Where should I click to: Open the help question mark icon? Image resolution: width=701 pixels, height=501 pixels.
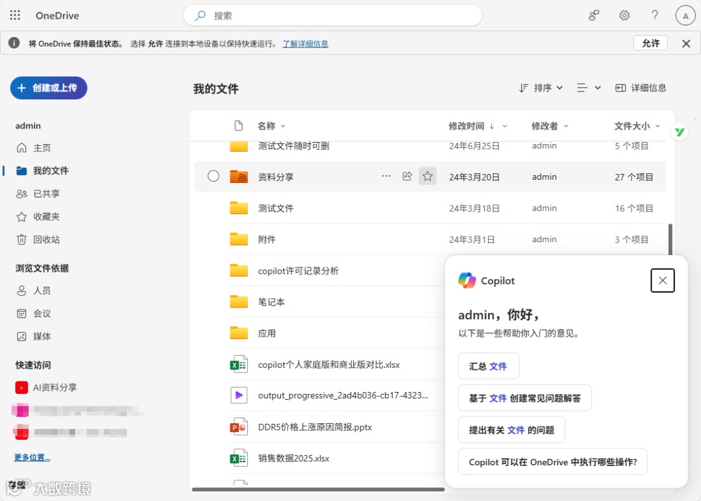coord(654,16)
